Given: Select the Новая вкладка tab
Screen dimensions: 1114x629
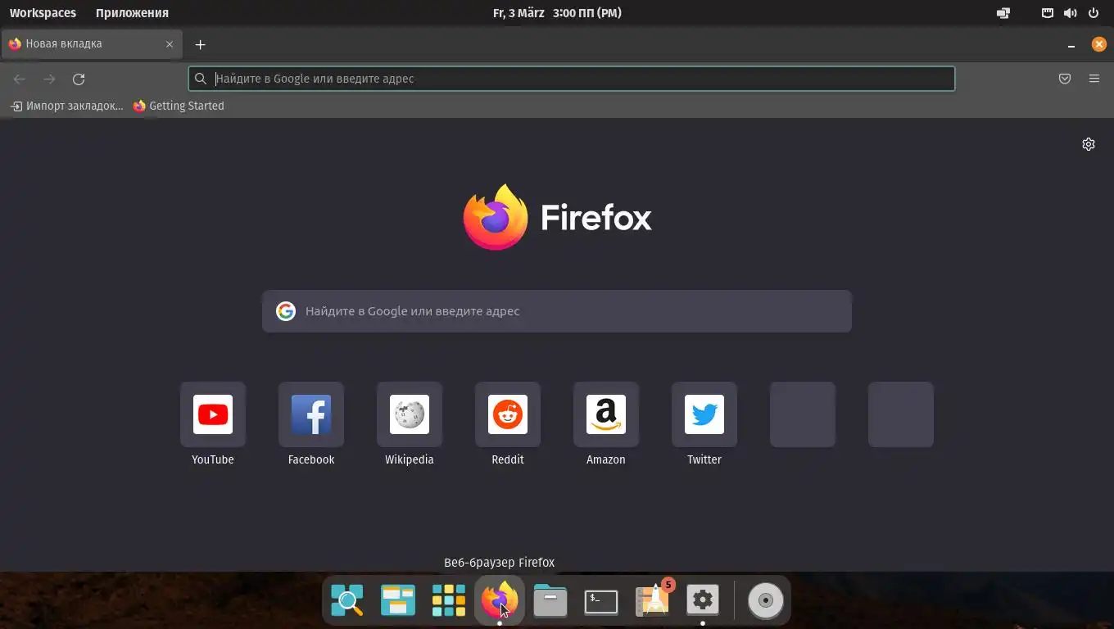Looking at the screenshot, I should pos(91,44).
